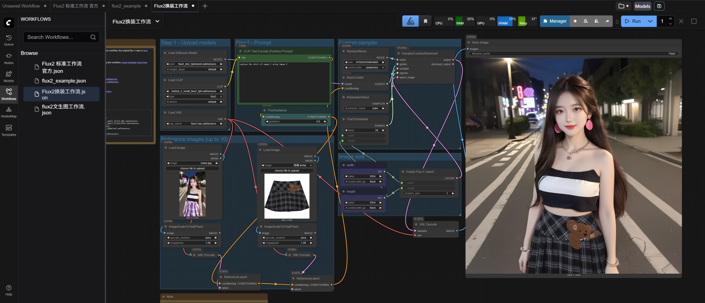Expand the Run button dropdown arrow
Image resolution: width=705 pixels, height=303 pixels.
tap(650, 21)
